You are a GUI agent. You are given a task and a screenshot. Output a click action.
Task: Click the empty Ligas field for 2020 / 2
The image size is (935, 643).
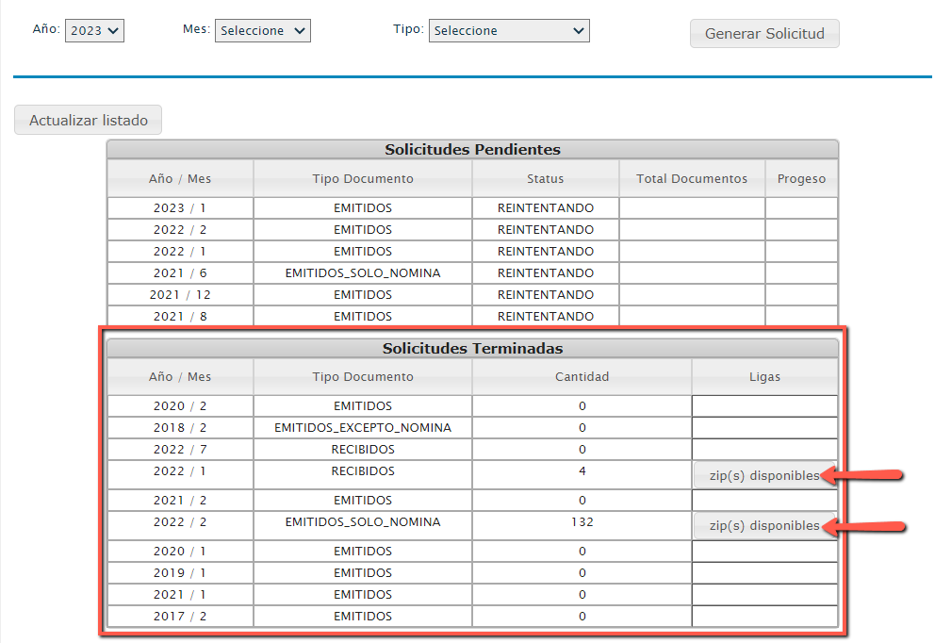[764, 406]
